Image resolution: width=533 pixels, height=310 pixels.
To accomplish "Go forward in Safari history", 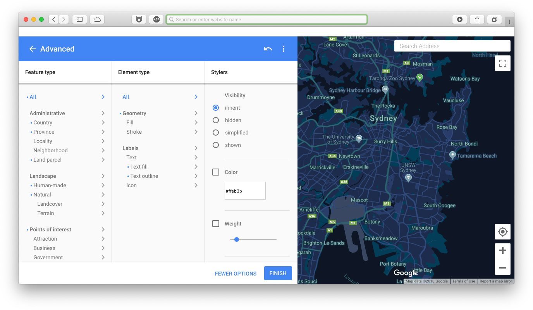I will pos(64,19).
